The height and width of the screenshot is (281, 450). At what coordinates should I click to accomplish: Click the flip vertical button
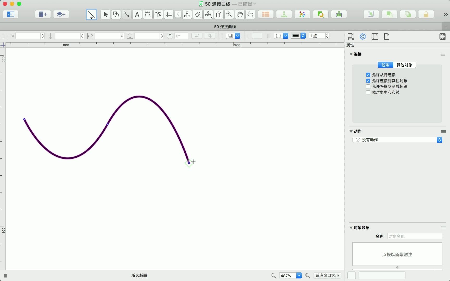point(210,36)
